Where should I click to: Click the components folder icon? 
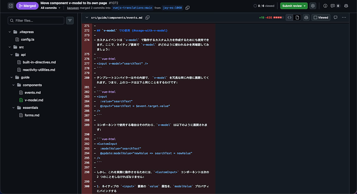click(19, 85)
